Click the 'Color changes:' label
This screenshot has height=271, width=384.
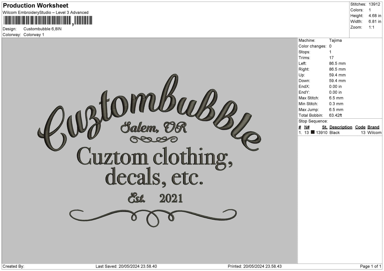[313, 46]
